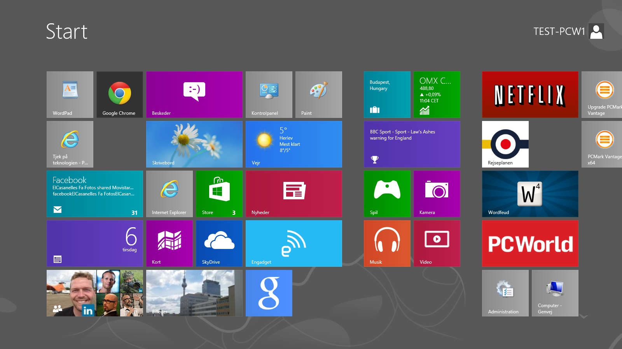Open the Beskeder messaging tile
Screen dimensions: 622x349
tap(194, 94)
